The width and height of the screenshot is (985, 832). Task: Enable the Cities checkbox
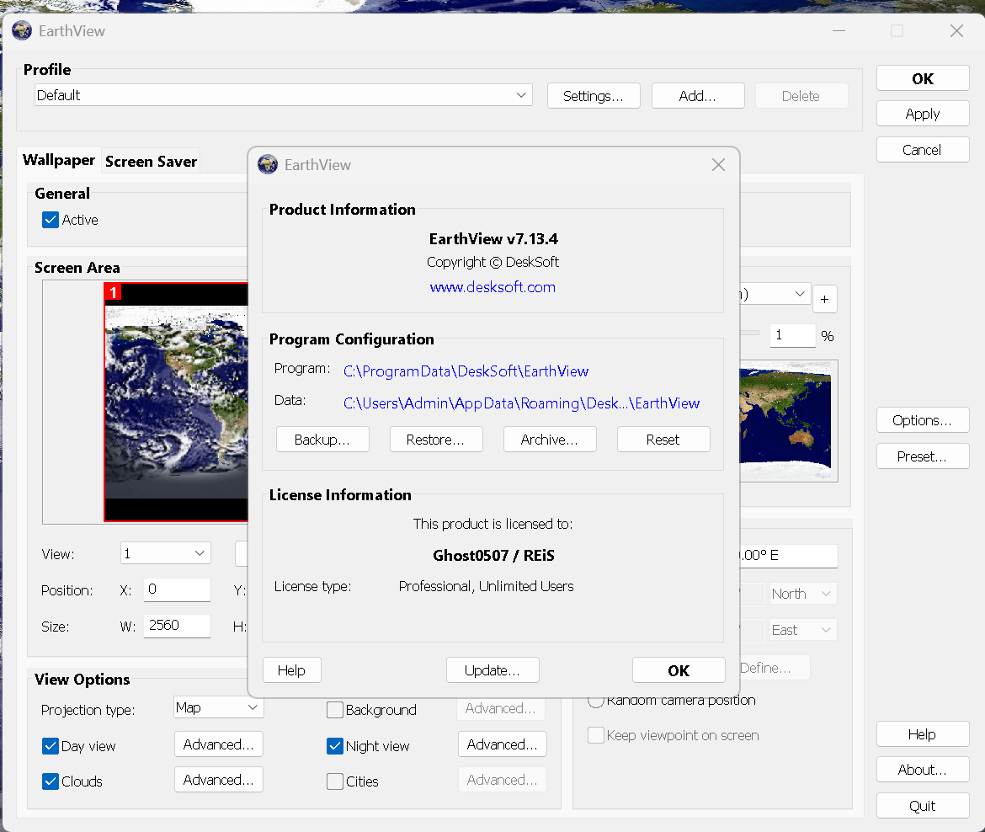pos(335,781)
